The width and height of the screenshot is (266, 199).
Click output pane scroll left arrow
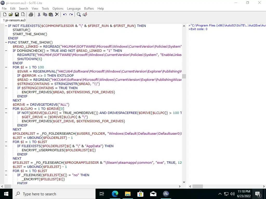(190, 186)
